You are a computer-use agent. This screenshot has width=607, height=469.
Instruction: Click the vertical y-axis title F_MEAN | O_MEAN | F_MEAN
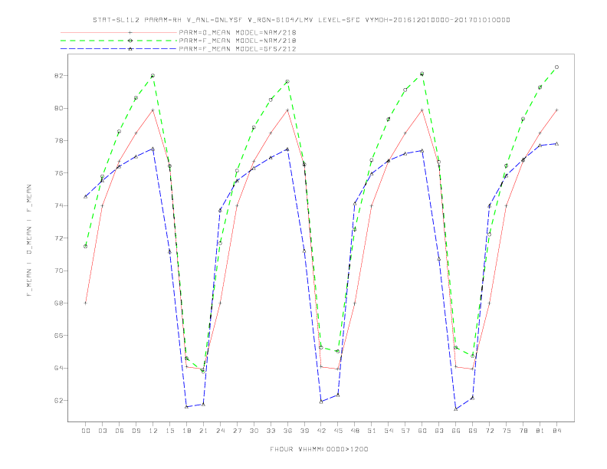click(29, 241)
